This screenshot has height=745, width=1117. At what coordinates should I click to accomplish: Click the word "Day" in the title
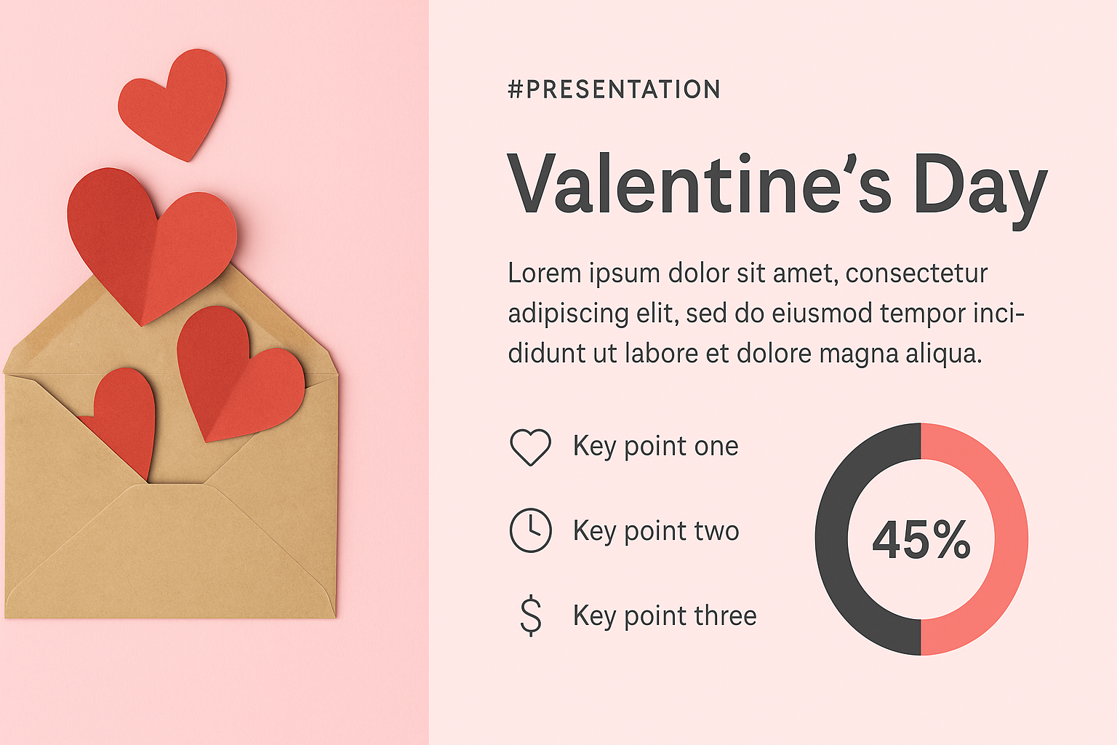tap(980, 186)
